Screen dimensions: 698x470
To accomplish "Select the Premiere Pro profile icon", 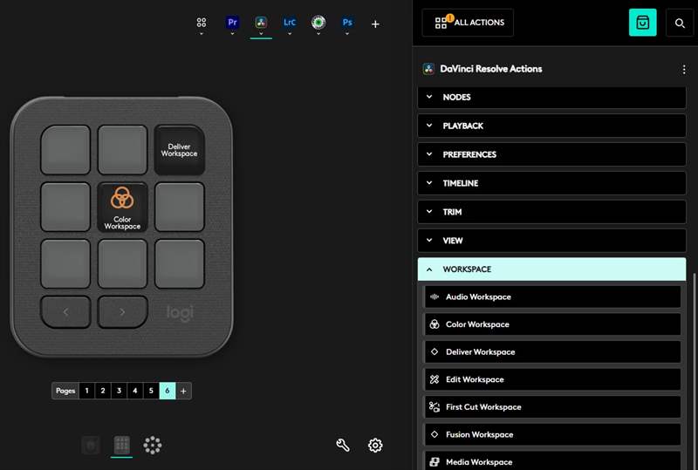I will pos(232,23).
